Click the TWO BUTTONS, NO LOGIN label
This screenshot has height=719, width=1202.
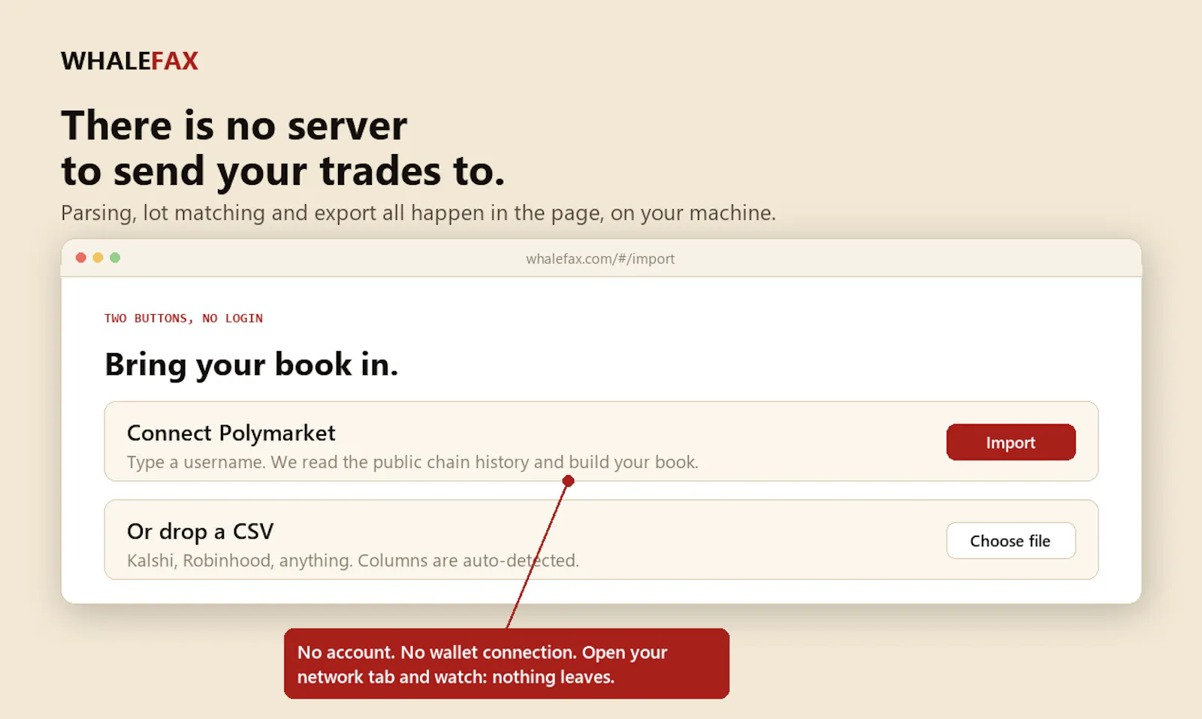(183, 319)
